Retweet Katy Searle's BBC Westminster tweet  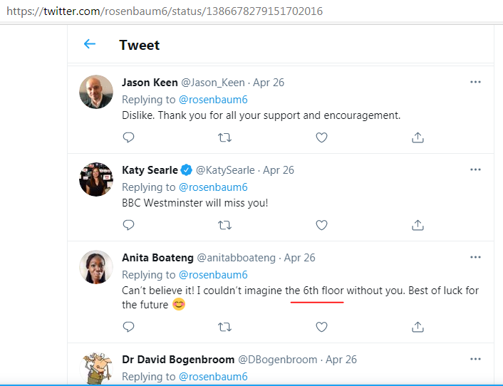[x=224, y=225]
